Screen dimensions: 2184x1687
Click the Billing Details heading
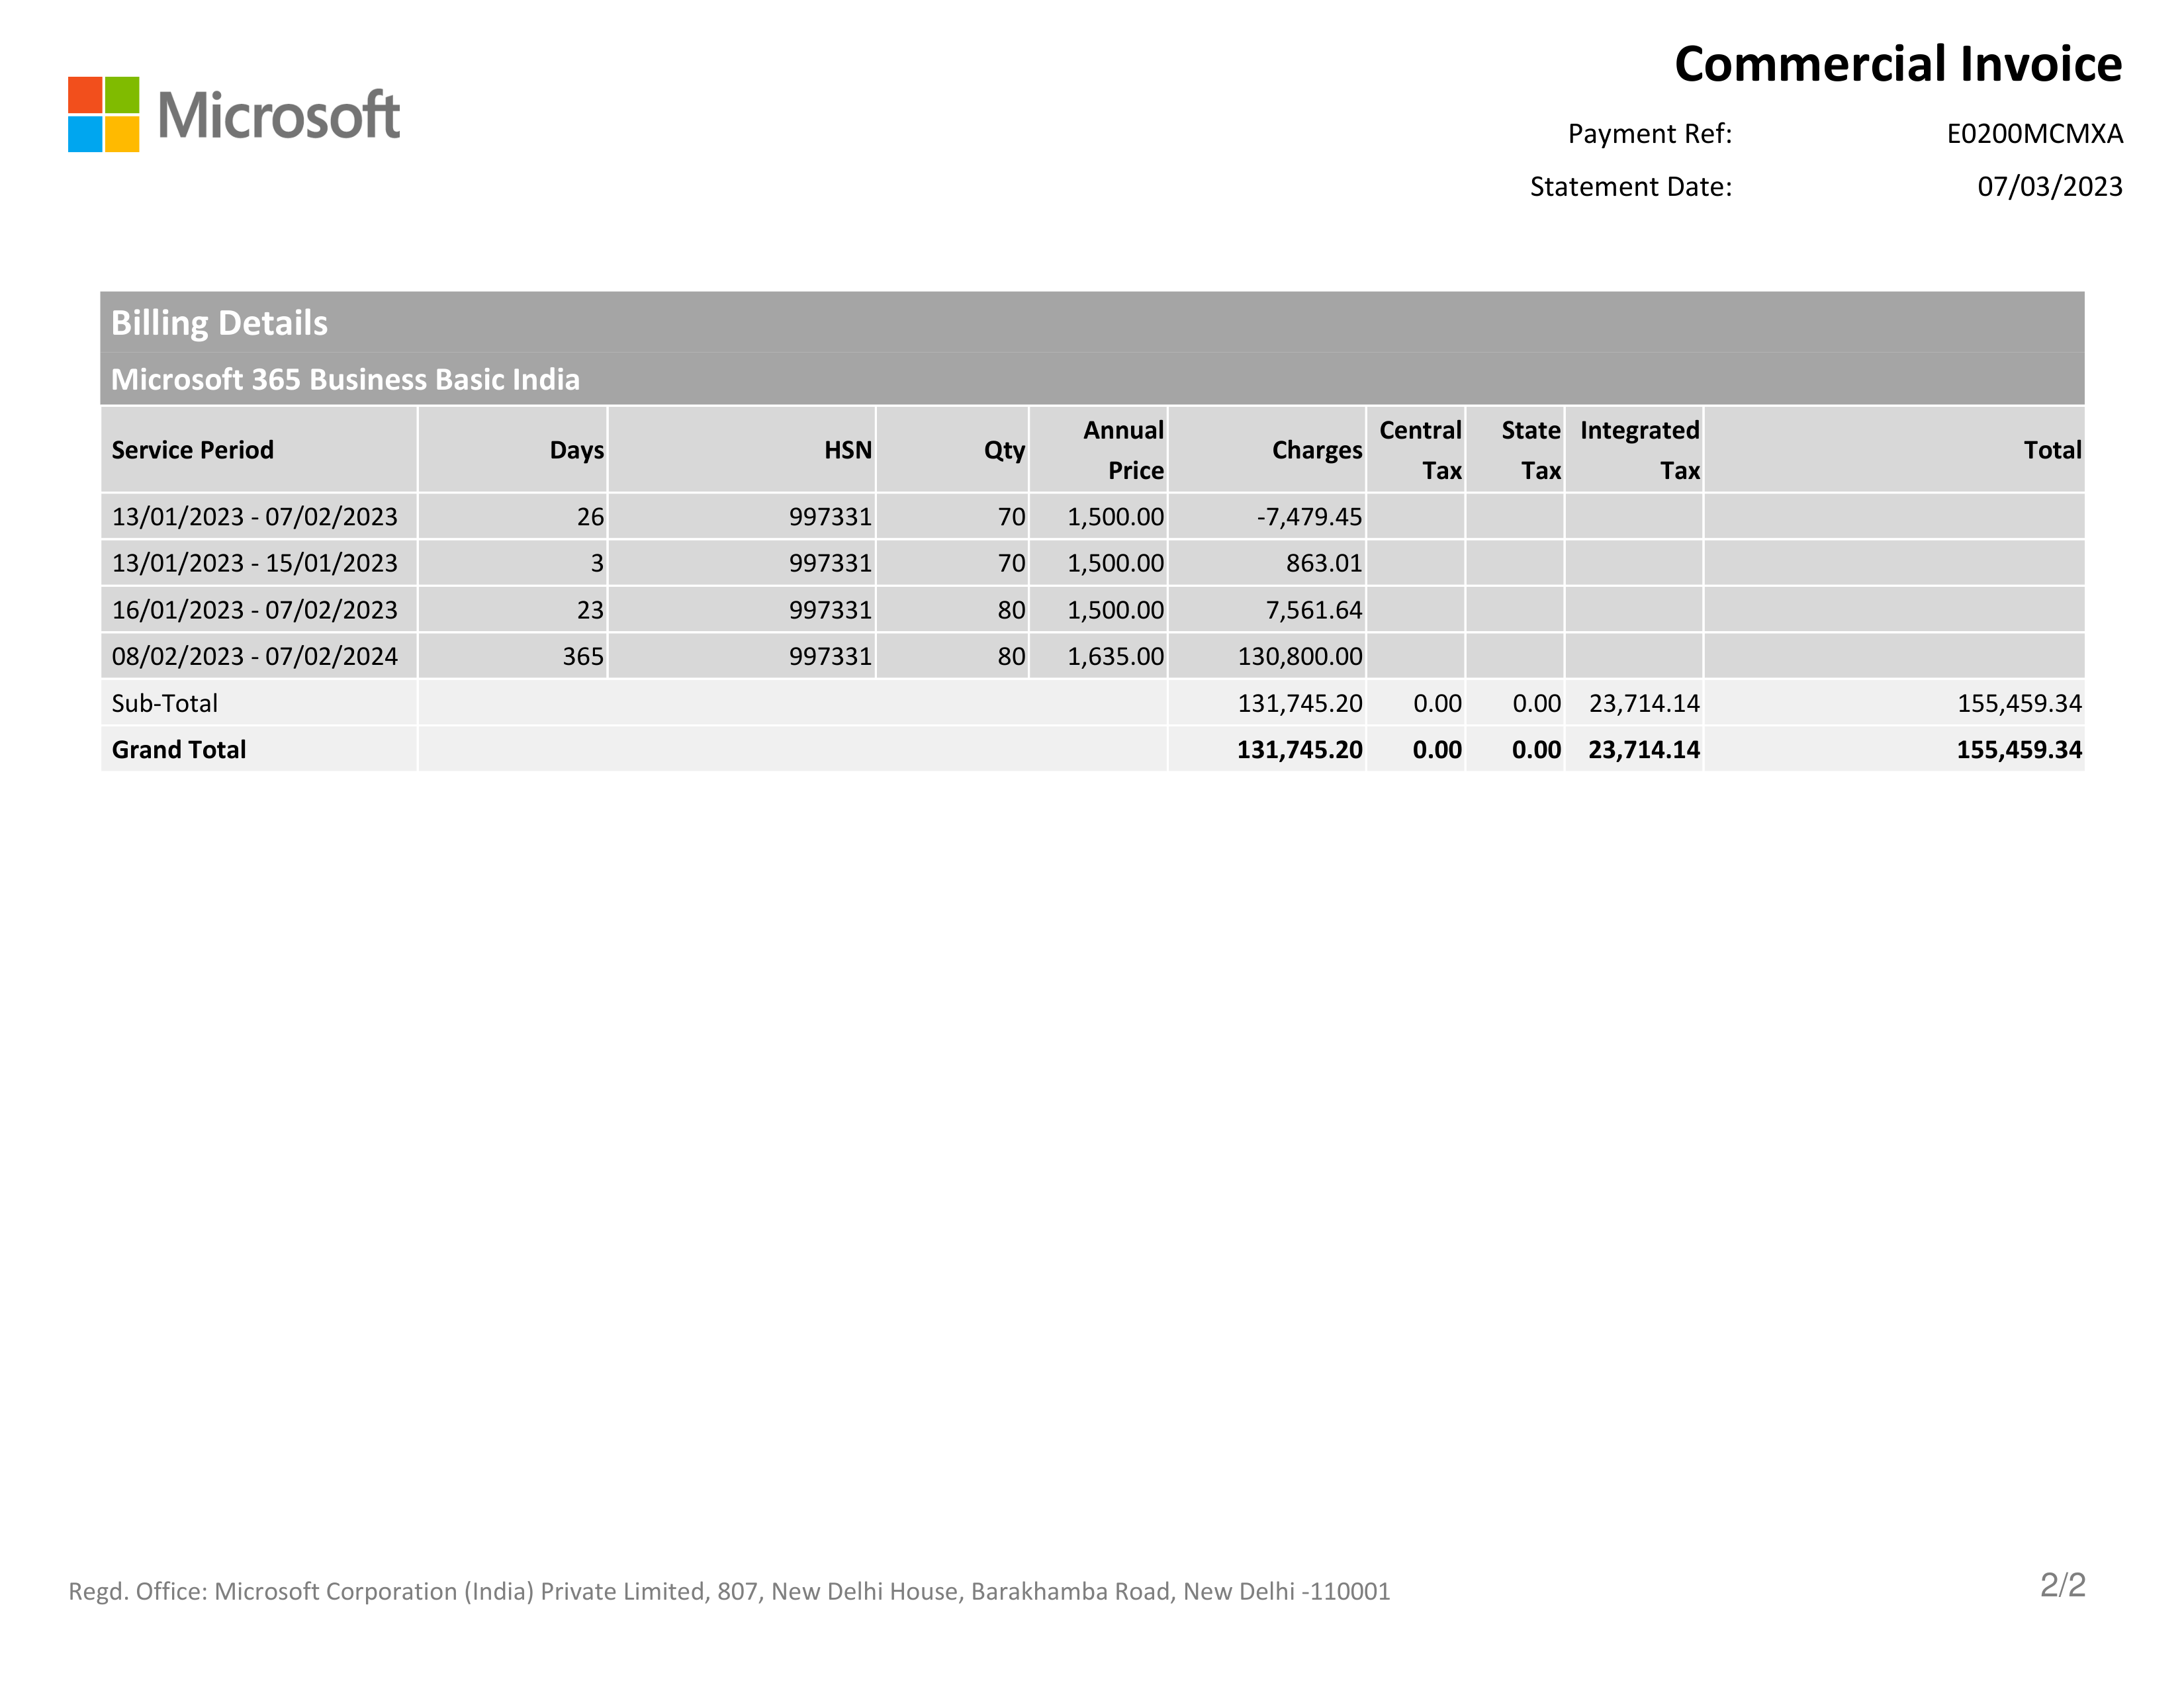pyautogui.click(x=219, y=323)
